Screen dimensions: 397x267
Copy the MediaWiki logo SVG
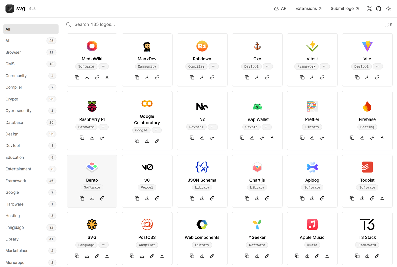77,77
